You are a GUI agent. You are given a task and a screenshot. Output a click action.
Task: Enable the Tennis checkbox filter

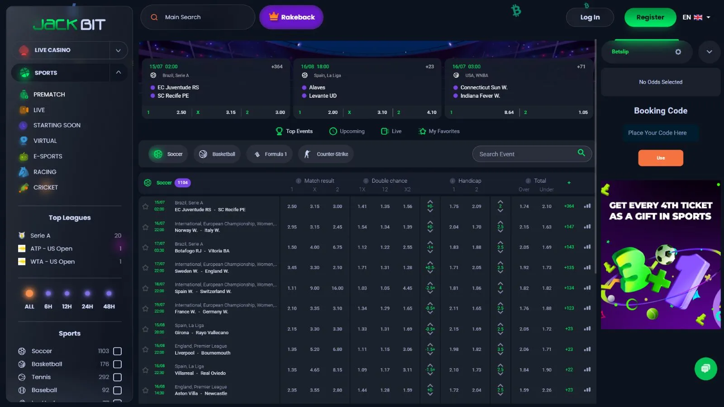tap(117, 377)
